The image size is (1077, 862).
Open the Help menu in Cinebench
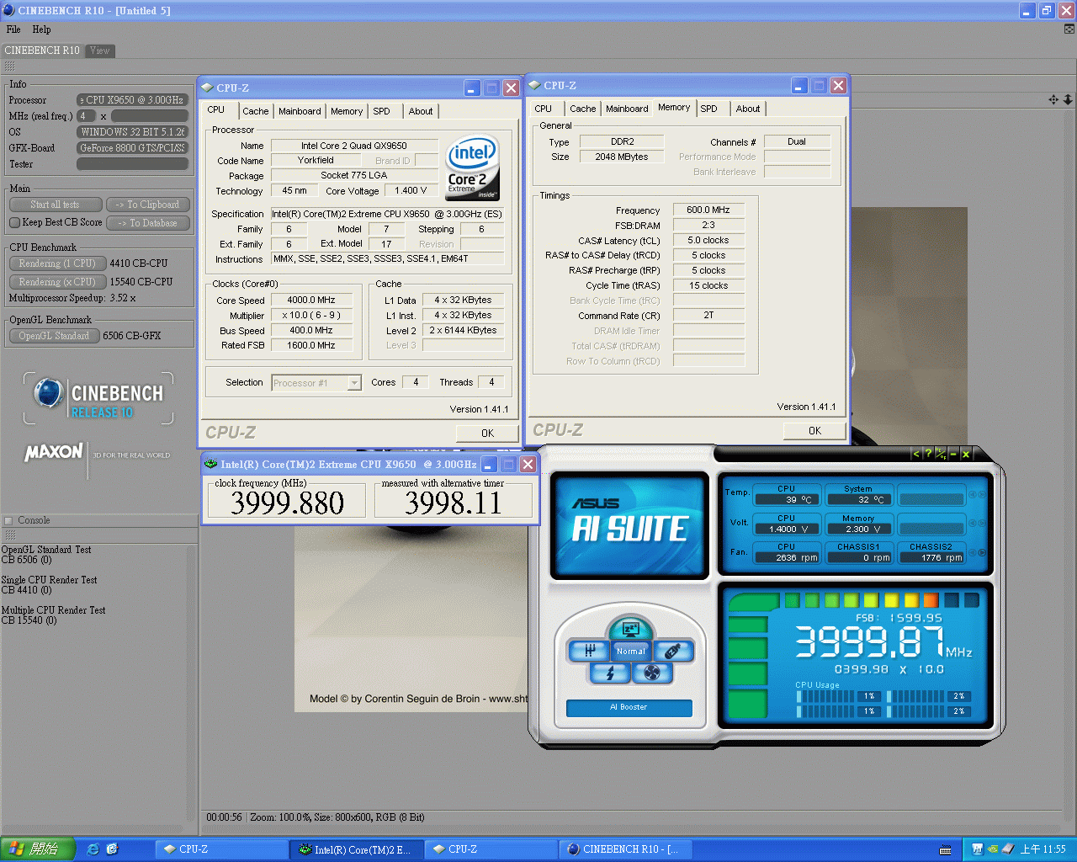tap(41, 29)
